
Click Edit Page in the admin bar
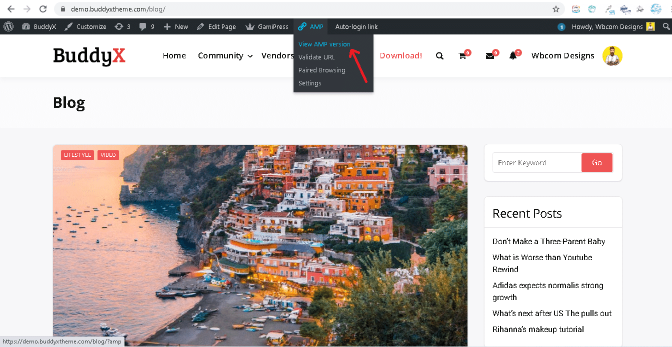[x=216, y=26]
